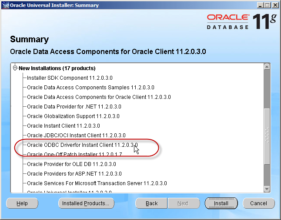This screenshot has width=281, height=220.
Task: Click the scrollbar down arrow
Action: click(267, 189)
